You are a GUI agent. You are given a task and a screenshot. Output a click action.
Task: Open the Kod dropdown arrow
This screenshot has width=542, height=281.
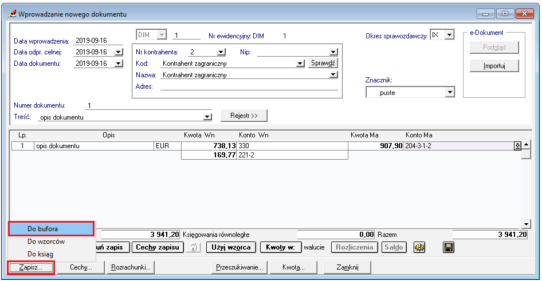point(300,64)
